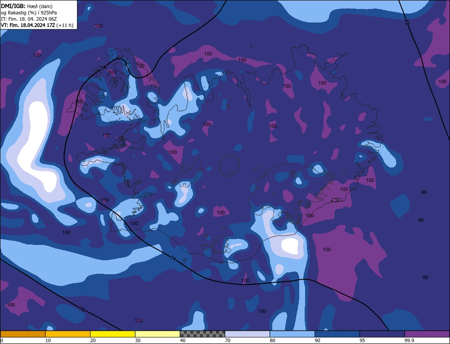Image resolution: width=450 pixels, height=344 pixels.
Task: Click the medium blue 90–95 legend swatch
Action: tap(337, 334)
